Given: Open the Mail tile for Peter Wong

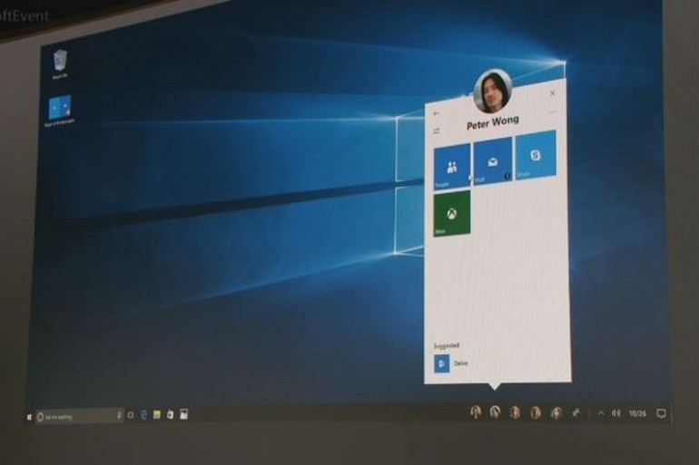Looking at the screenshot, I should [x=492, y=160].
